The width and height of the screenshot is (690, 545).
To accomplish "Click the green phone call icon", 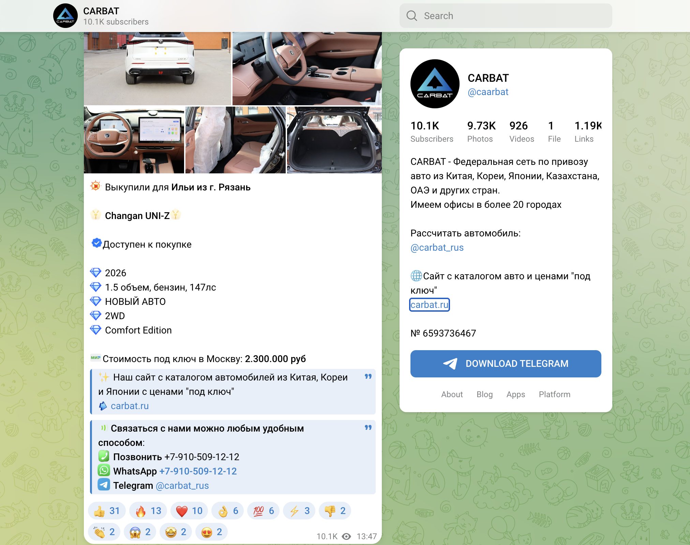I will [x=104, y=456].
